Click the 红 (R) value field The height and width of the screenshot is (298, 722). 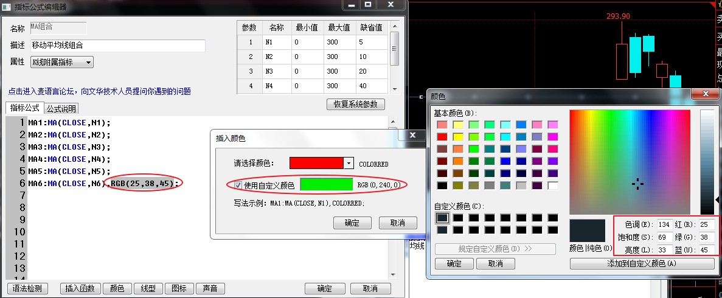point(707,225)
